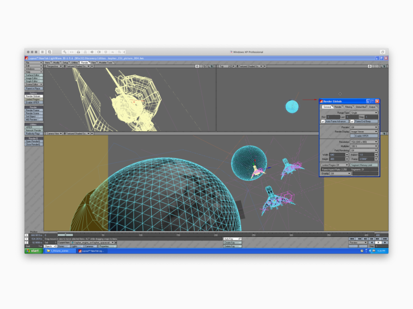Click the Width input field

tap(337, 155)
